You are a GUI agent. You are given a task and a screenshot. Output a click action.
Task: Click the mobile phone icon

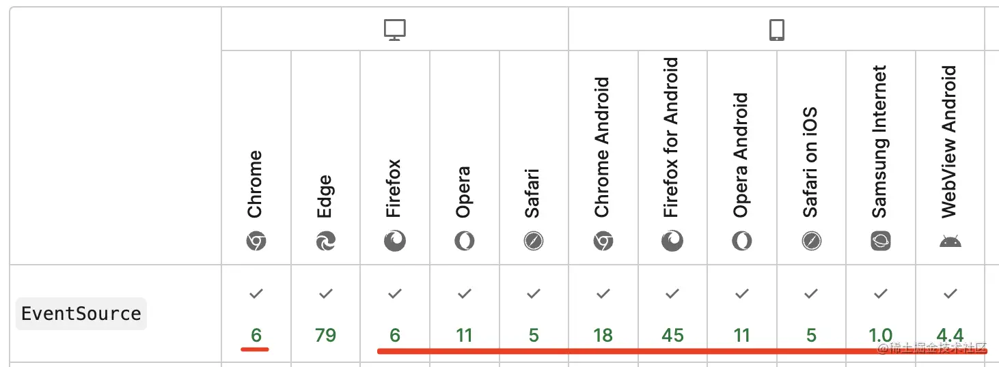(776, 29)
